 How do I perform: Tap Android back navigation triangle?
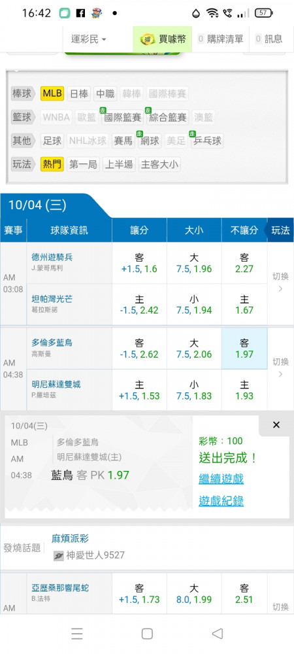click(x=217, y=634)
